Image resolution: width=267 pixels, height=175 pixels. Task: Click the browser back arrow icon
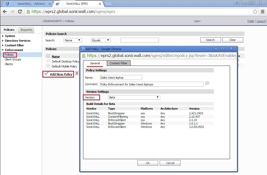[5, 12]
